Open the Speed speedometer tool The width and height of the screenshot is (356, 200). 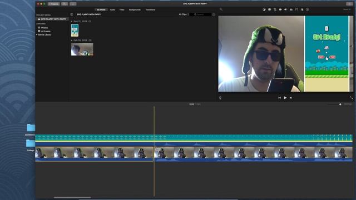point(296,9)
